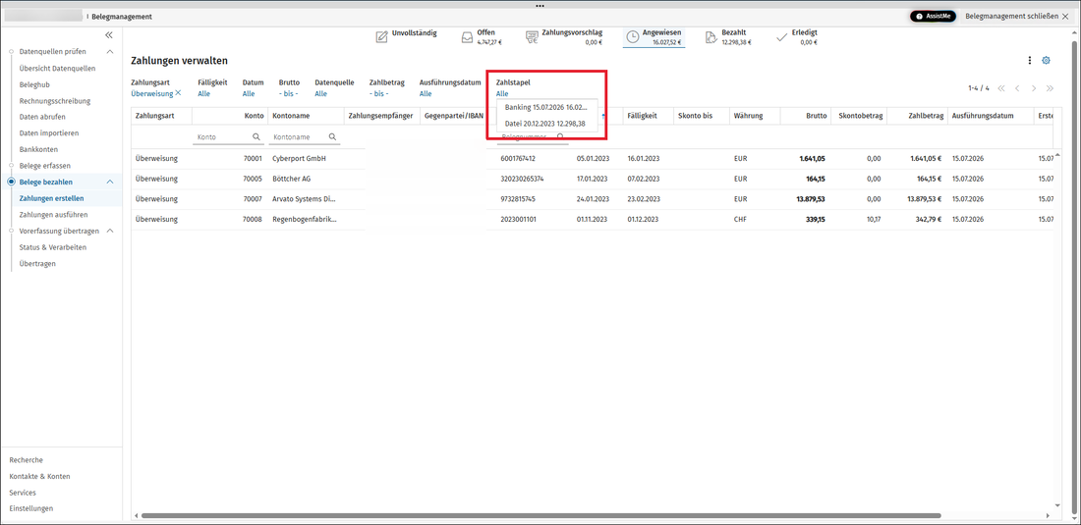
Task: Click the AssistMe help button
Action: pos(933,16)
